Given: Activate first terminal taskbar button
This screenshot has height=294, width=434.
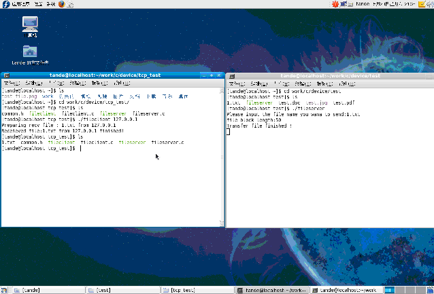Looking at the screenshot, I should coord(273,290).
